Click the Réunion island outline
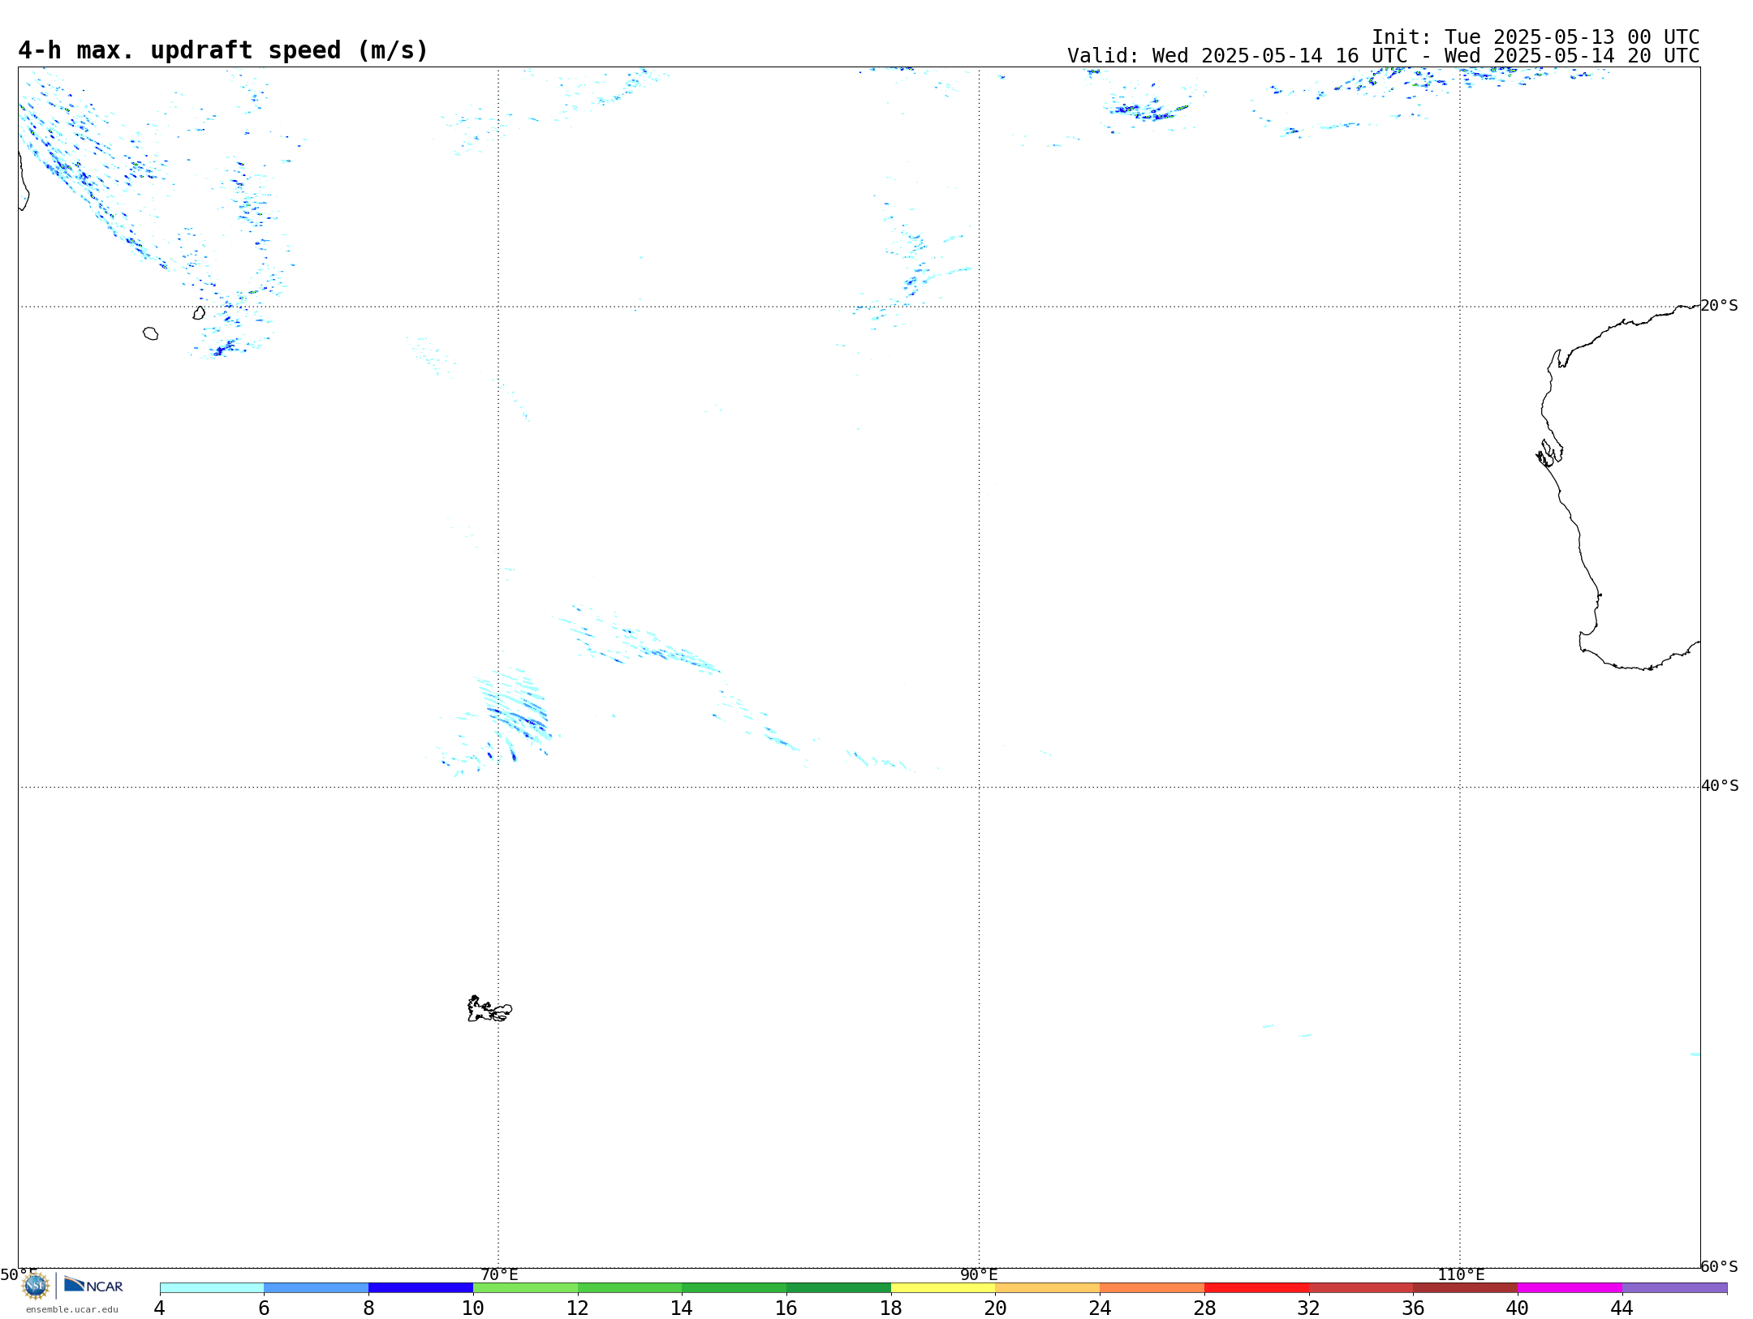 (x=150, y=333)
